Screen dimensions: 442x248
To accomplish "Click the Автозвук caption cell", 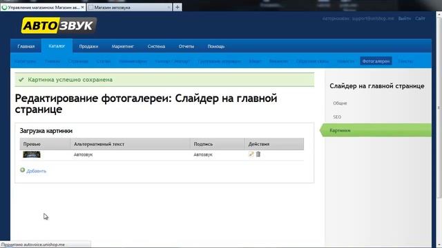I will pyautogui.click(x=203, y=154).
